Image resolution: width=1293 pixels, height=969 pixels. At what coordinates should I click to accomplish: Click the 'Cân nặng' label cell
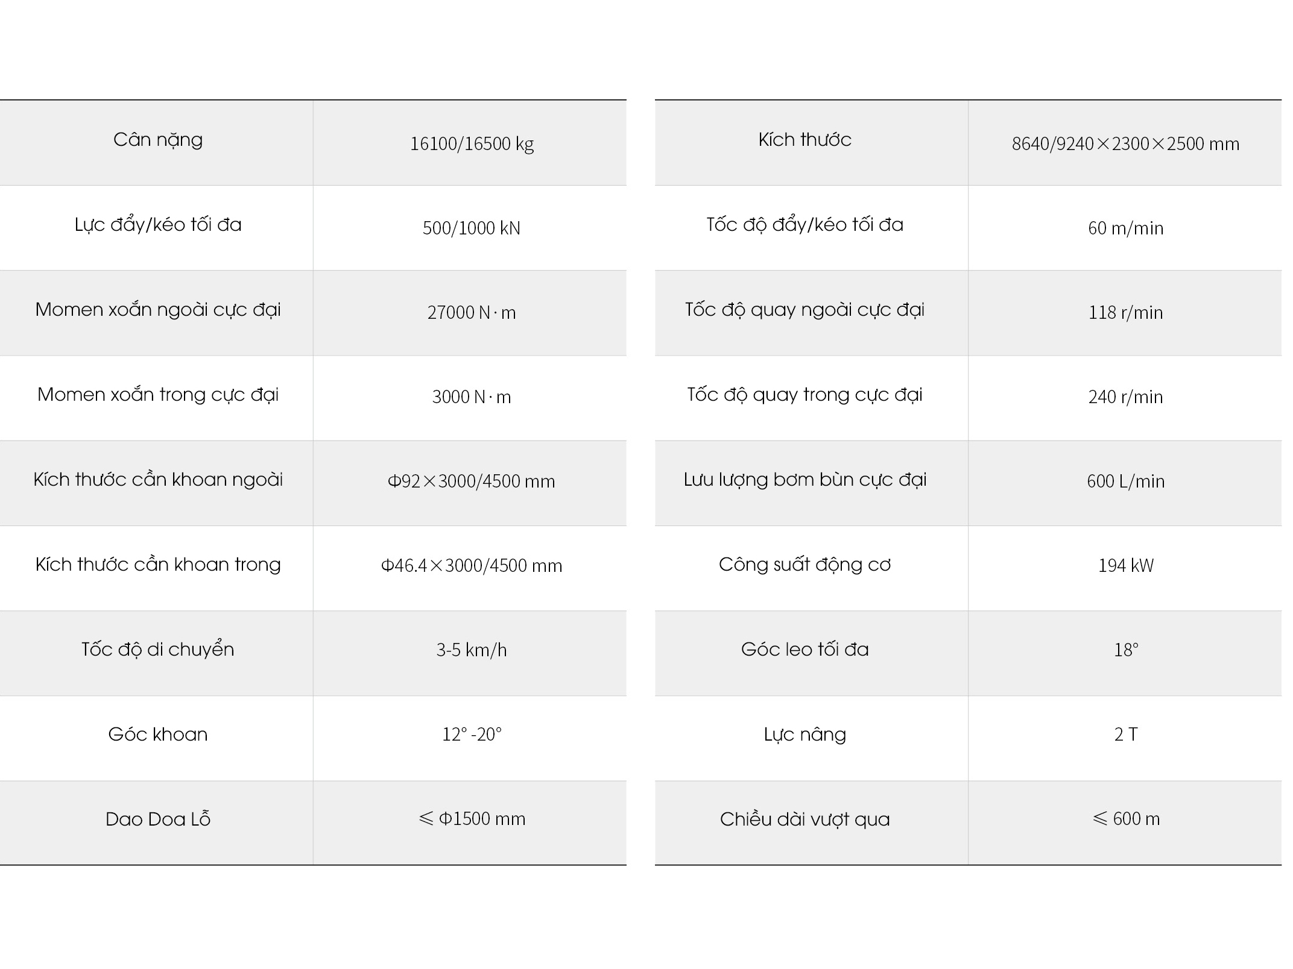tap(157, 140)
